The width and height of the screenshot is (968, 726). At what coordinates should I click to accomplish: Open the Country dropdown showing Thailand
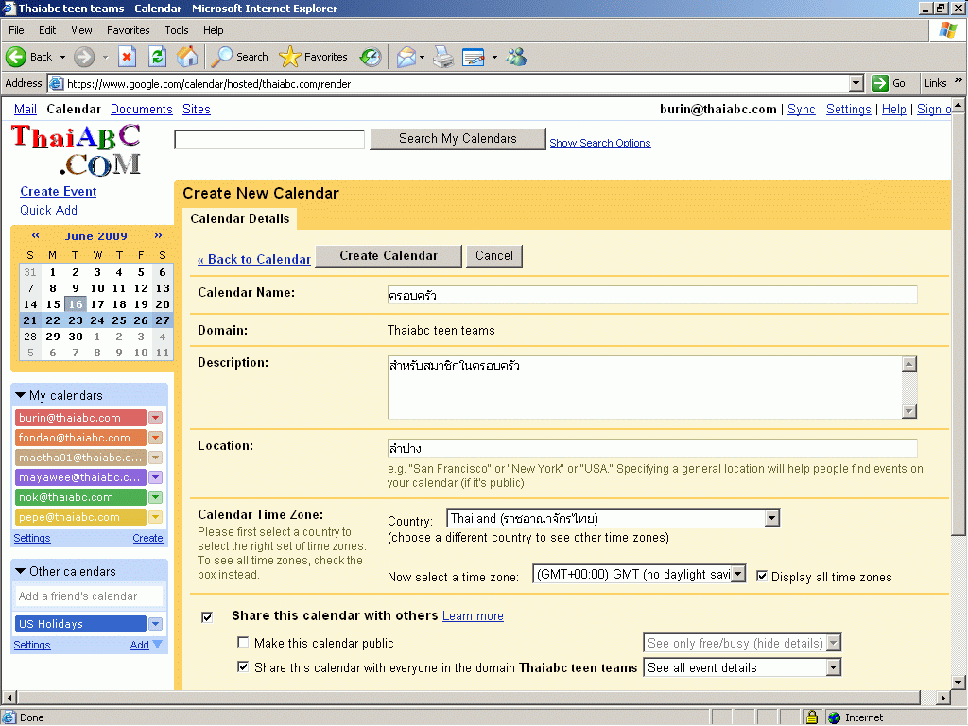(771, 518)
